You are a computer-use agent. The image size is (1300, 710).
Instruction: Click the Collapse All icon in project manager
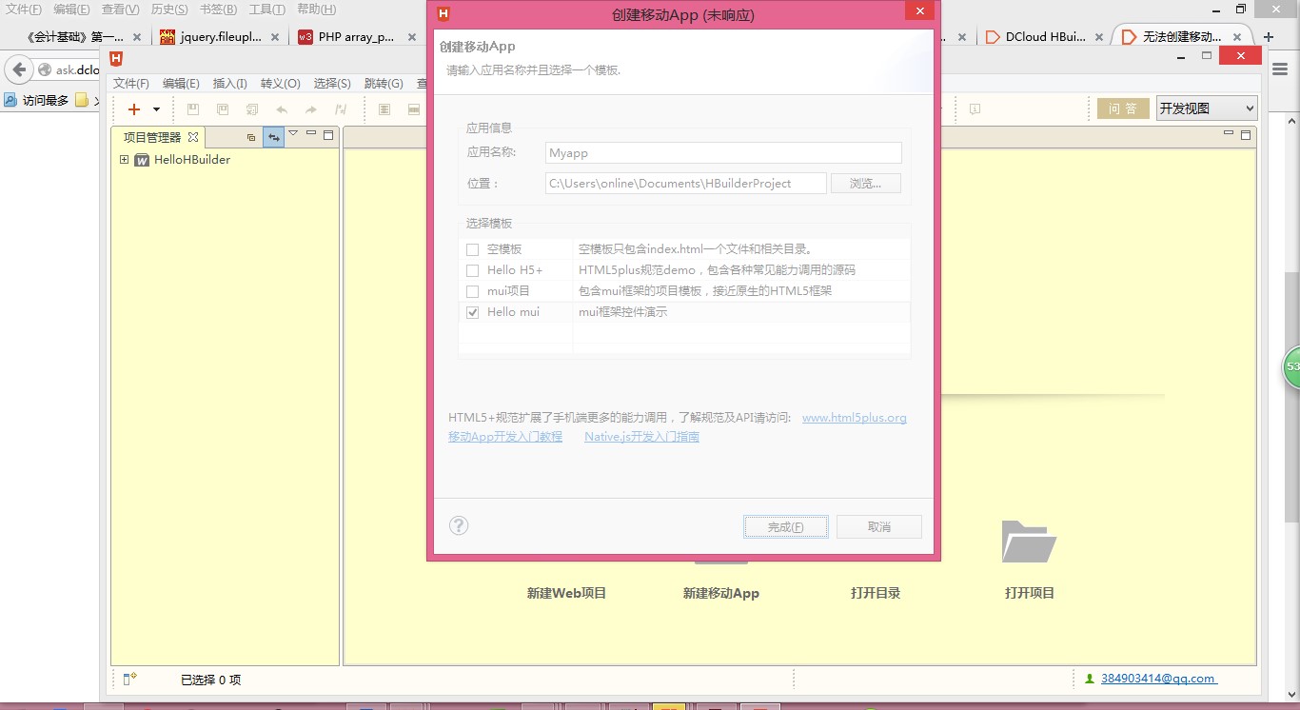pos(251,137)
